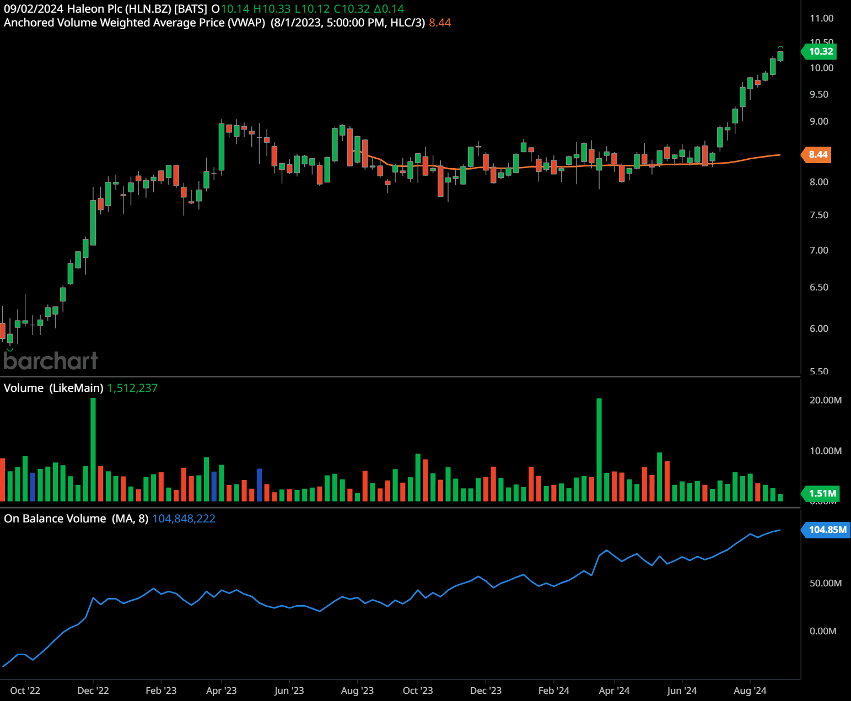The image size is (851, 701).
Task: Click the Jun '24 date axis label
Action: point(682,691)
